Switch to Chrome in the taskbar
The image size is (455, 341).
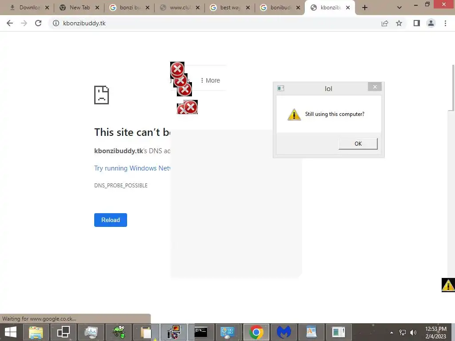(256, 332)
